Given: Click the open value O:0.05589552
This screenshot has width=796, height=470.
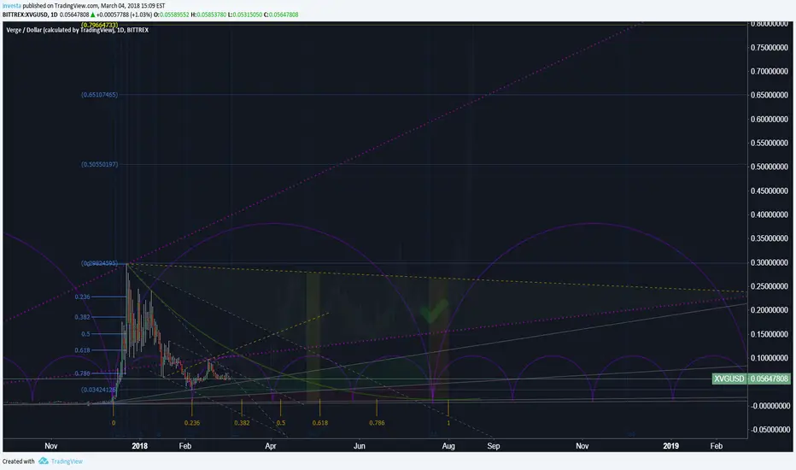Looking at the screenshot, I should pyautogui.click(x=171, y=15).
